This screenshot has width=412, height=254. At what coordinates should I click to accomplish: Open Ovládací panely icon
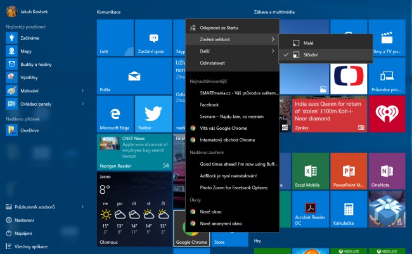click(x=11, y=104)
